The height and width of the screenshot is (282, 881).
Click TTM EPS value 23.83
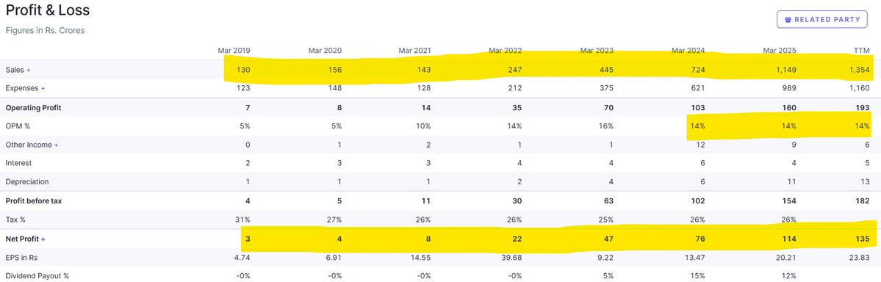click(x=860, y=257)
